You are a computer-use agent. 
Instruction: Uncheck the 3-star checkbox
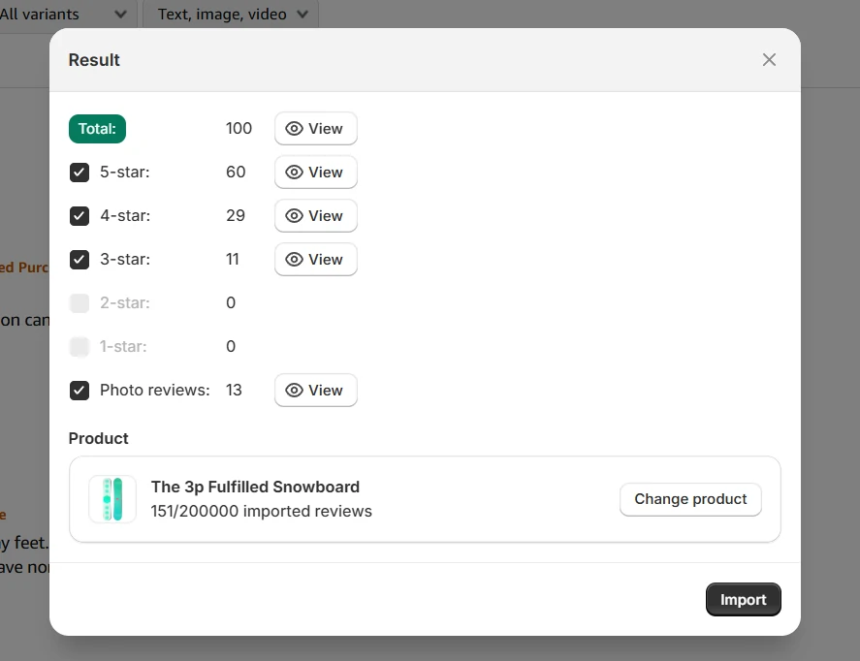pyautogui.click(x=80, y=260)
